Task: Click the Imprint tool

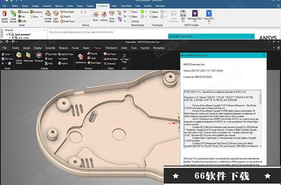Action: click(63, 63)
